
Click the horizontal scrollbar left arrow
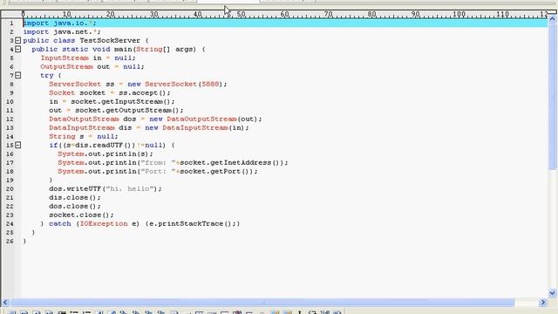tap(5, 303)
